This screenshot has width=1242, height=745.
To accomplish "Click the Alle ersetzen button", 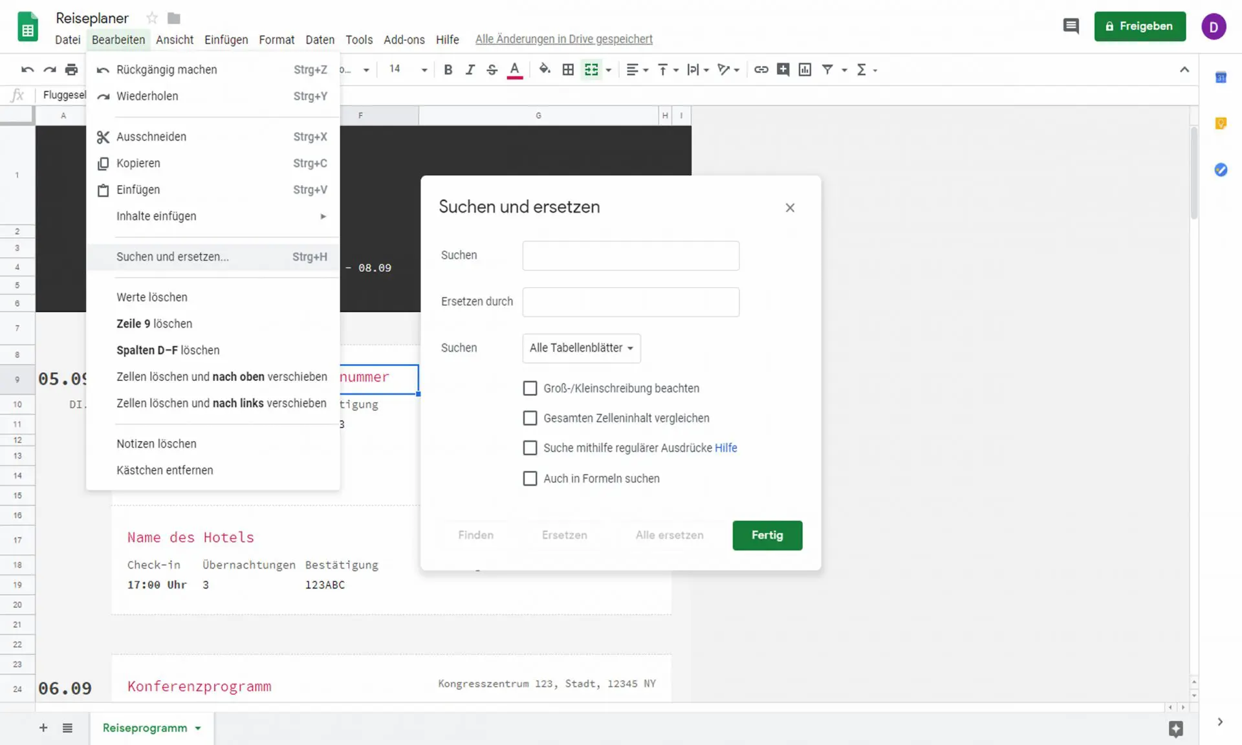I will tap(670, 535).
